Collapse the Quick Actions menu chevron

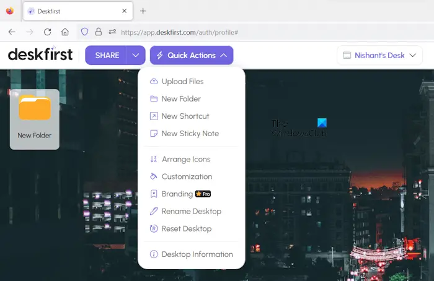pos(224,55)
